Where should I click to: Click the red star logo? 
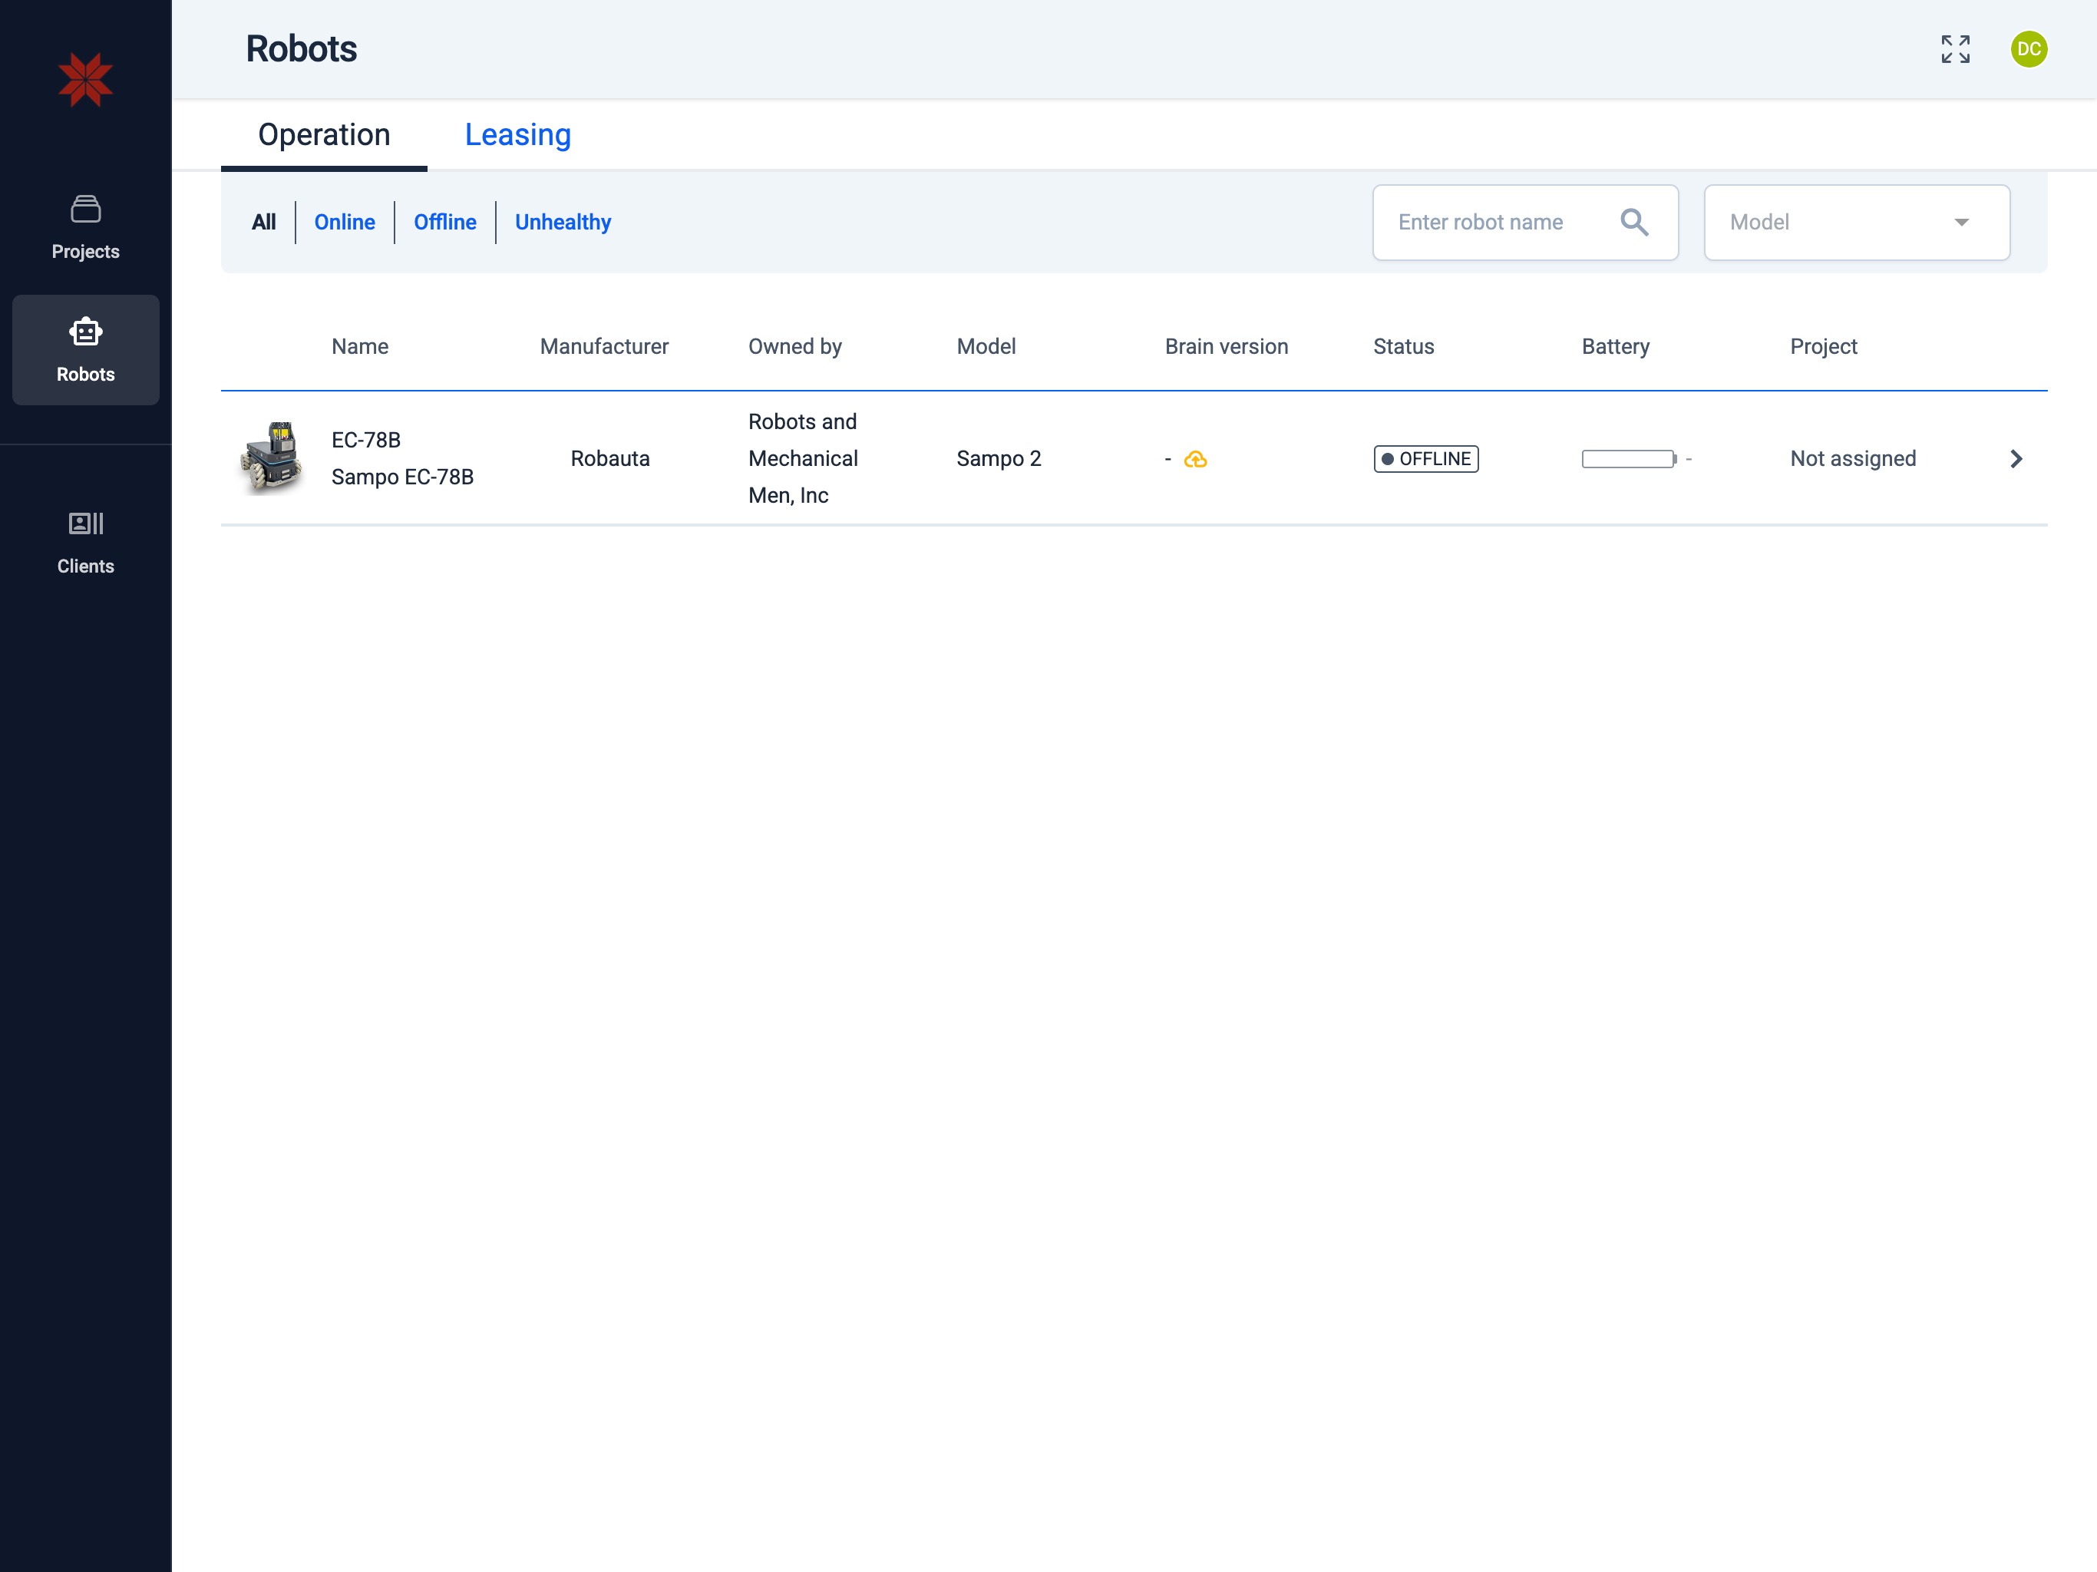[x=85, y=80]
